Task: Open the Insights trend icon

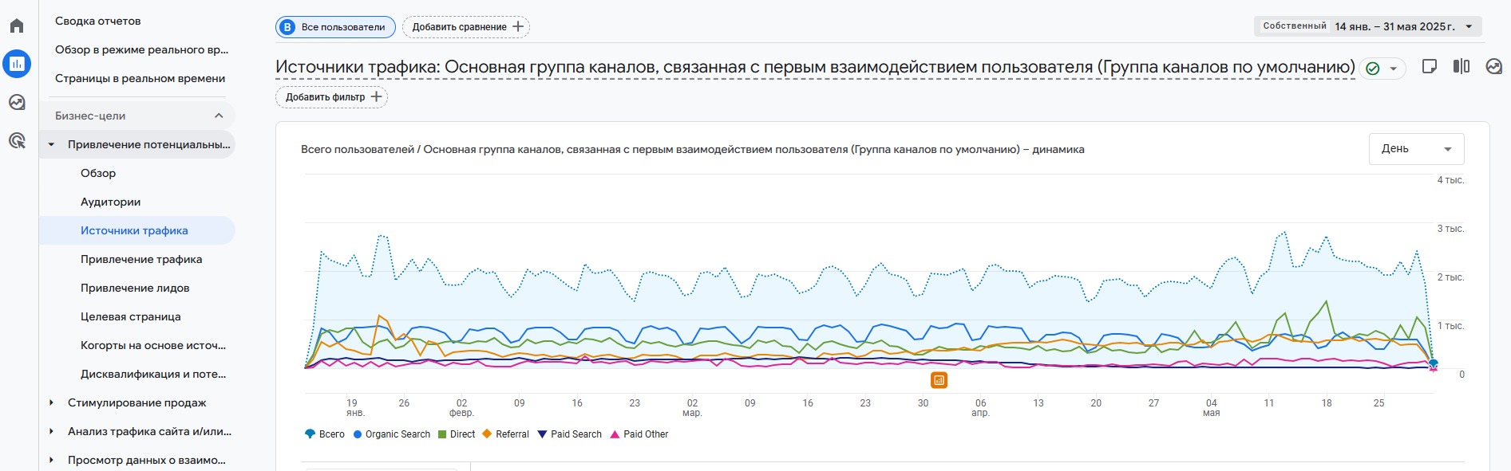Action: point(1493,67)
